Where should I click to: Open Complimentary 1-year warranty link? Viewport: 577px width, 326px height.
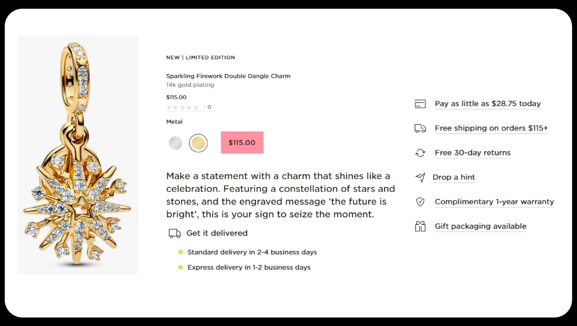[x=494, y=202]
